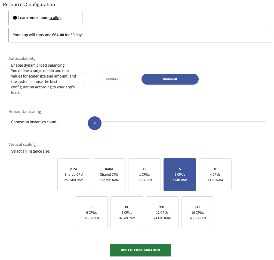Choose the L instance with 6 CPUs
The height and width of the screenshot is (260, 274).
click(x=91, y=213)
